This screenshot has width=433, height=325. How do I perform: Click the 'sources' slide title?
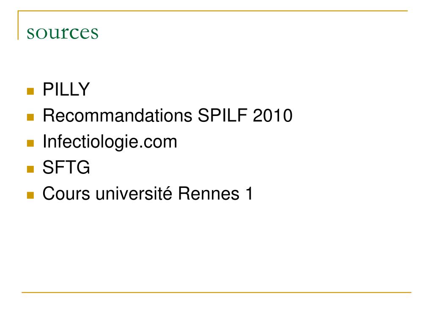(x=63, y=33)
